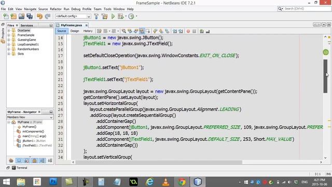Click the editor scroll down arrow
The height and width of the screenshot is (187, 332).
click(x=325, y=157)
